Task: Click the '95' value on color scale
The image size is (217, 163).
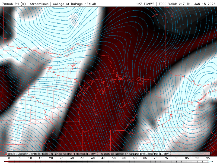Action: coord(208,158)
